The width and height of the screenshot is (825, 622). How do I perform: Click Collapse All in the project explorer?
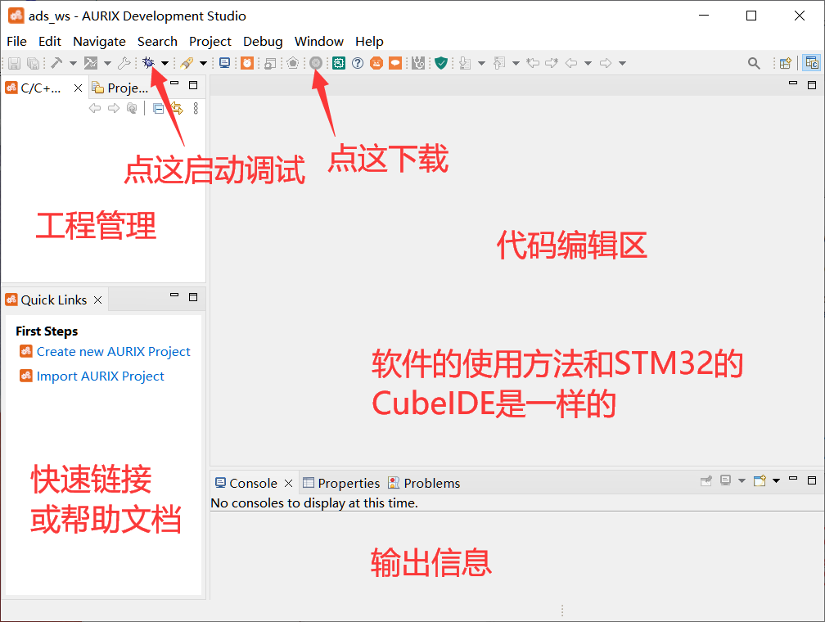[159, 108]
